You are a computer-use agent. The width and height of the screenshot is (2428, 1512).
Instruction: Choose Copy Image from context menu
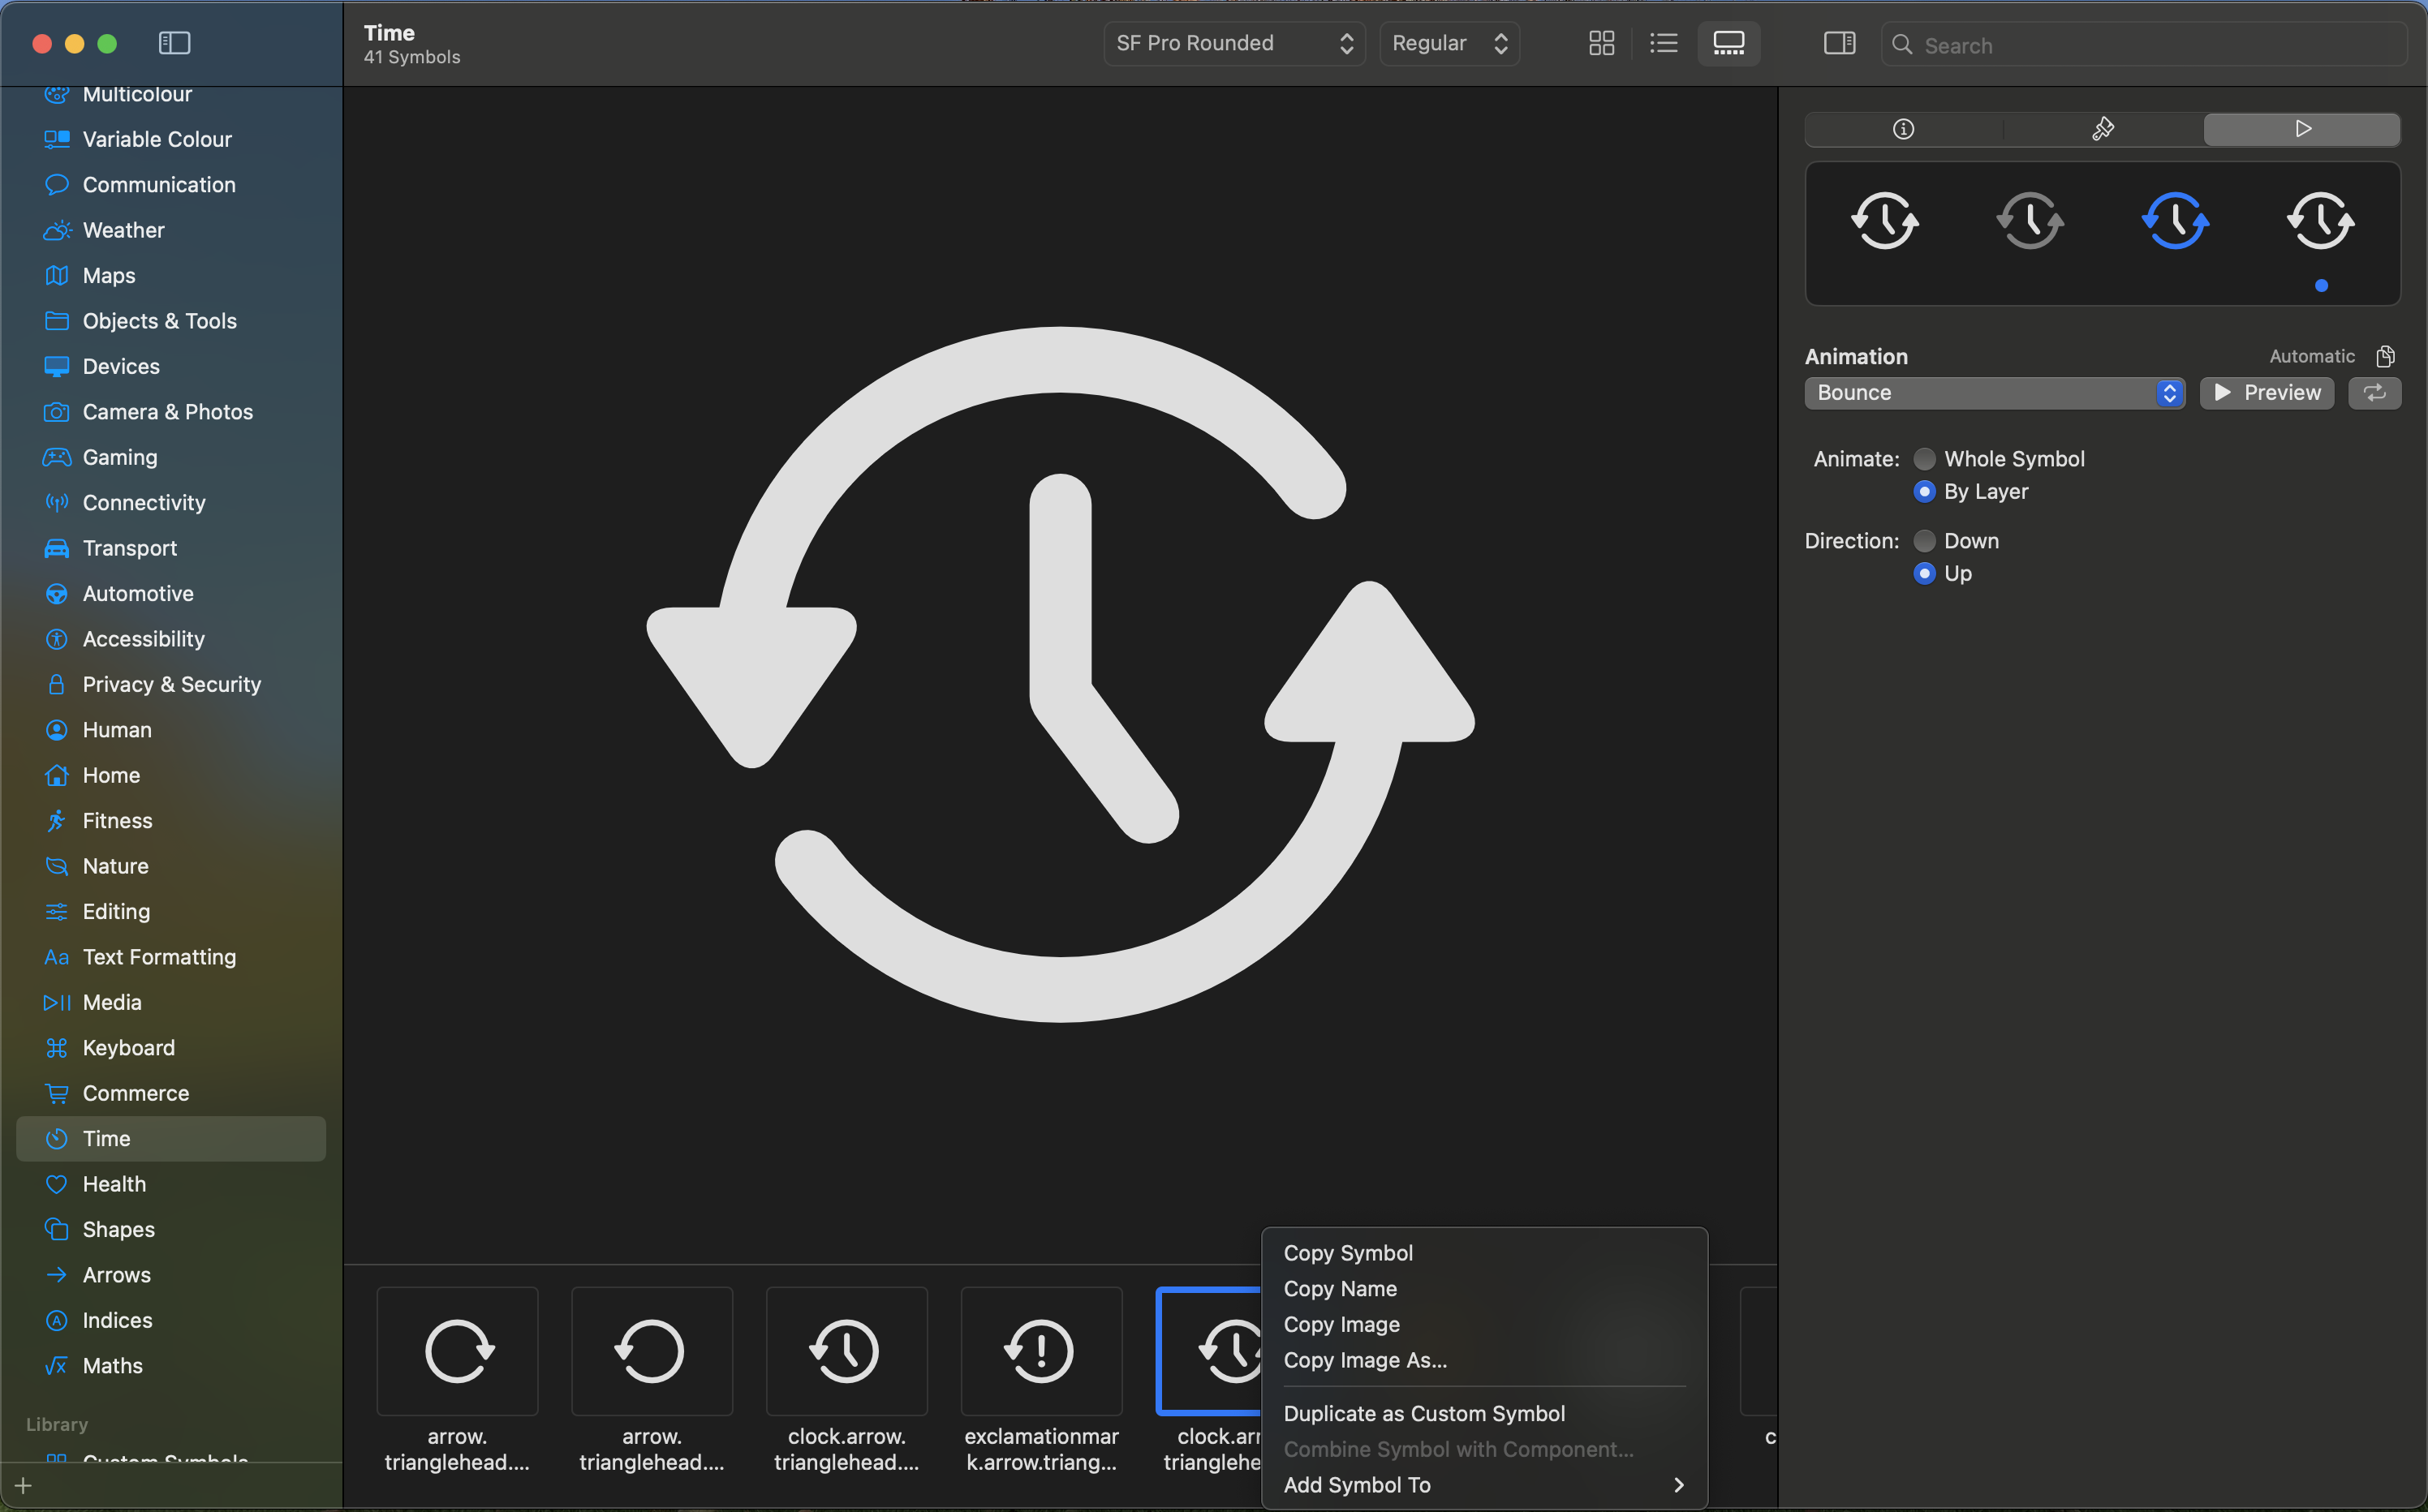click(1483, 1324)
